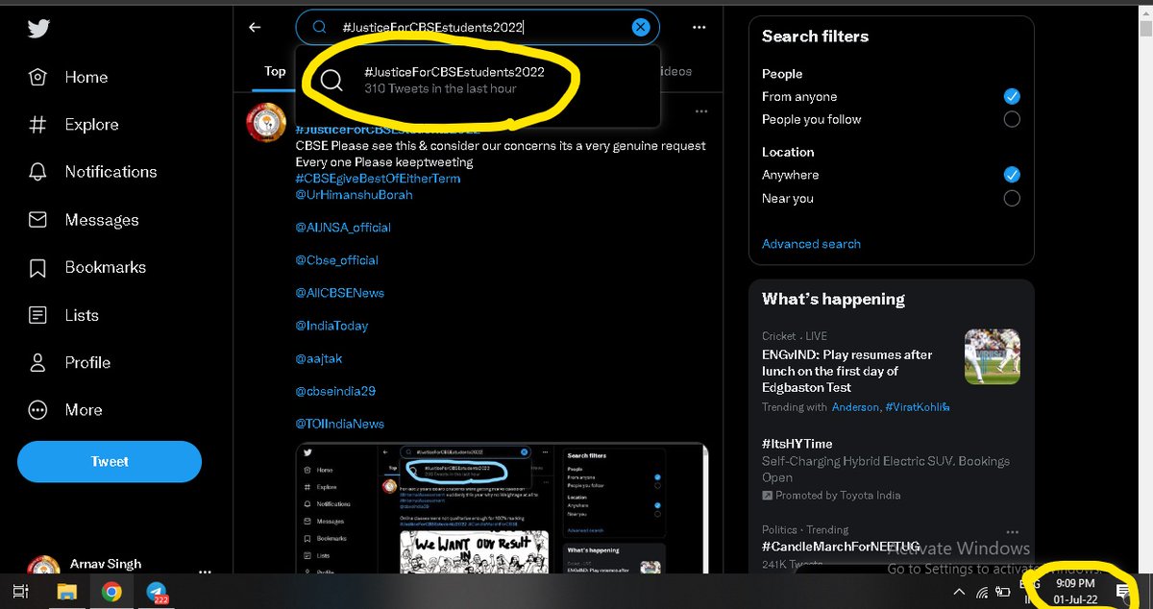
Task: Click the Twitter bird logo
Action: pyautogui.click(x=37, y=29)
